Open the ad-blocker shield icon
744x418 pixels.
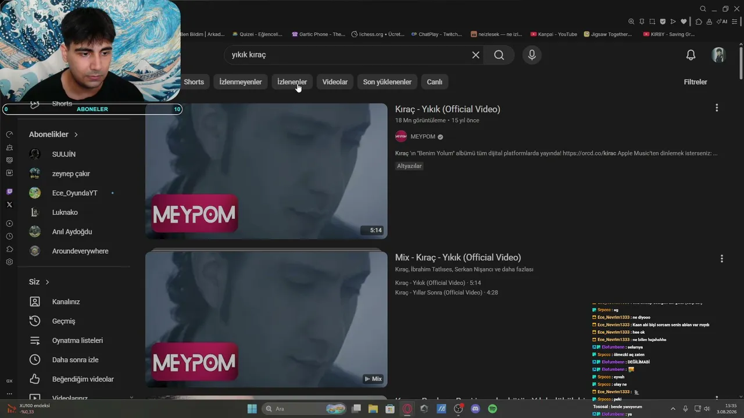[663, 21]
